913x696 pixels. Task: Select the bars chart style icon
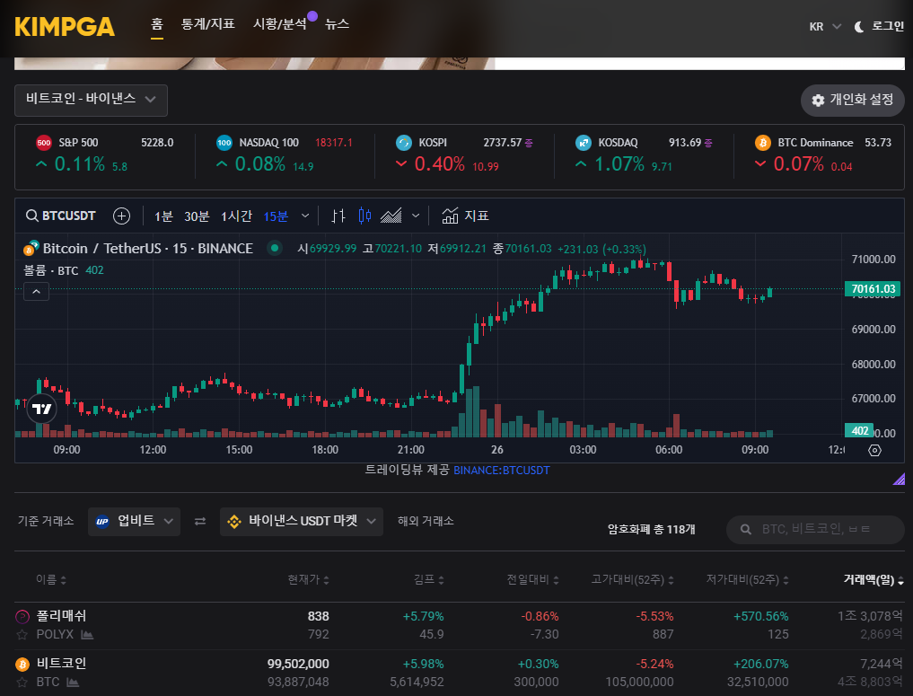pos(338,216)
